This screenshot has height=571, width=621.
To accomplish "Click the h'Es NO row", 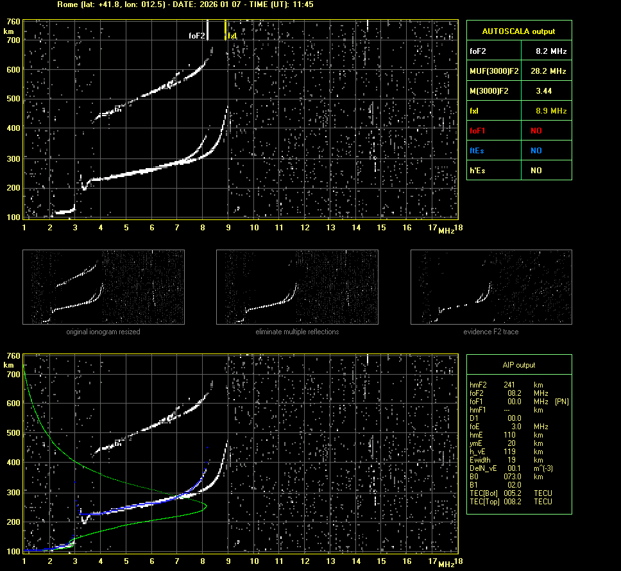I will click(x=518, y=171).
